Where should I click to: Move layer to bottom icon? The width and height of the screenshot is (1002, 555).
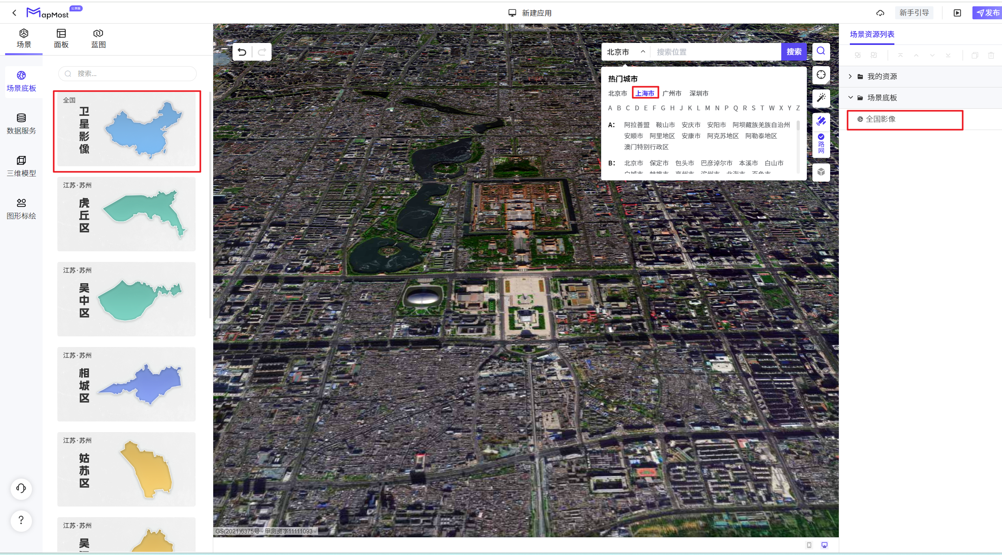[948, 56]
